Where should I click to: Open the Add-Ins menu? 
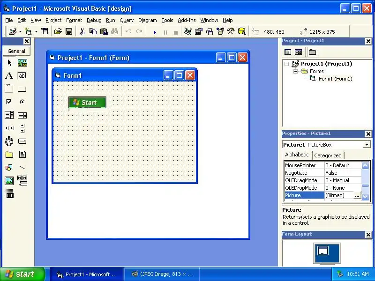[187, 20]
